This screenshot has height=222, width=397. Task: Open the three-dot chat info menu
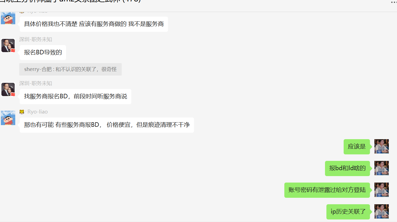[x=393, y=2]
